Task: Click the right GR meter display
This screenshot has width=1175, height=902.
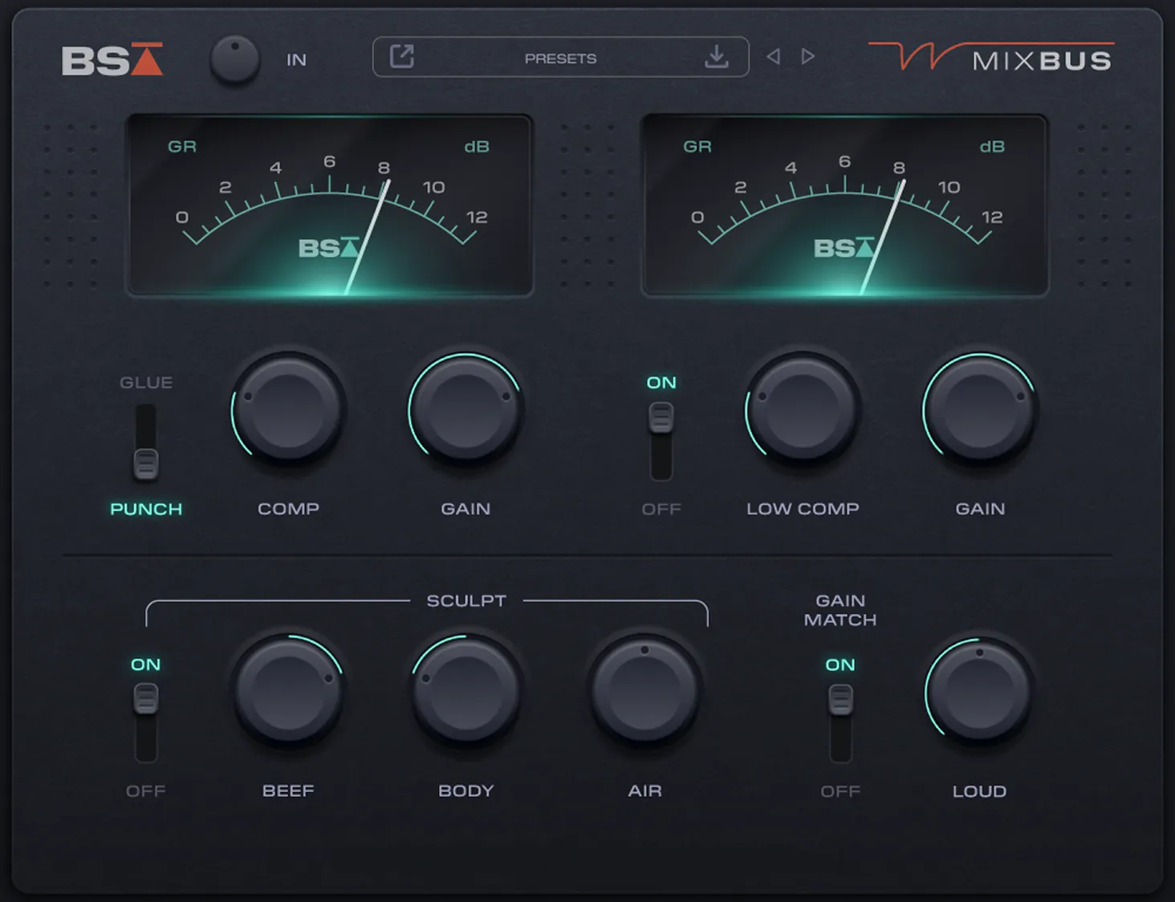Action: coord(844,205)
